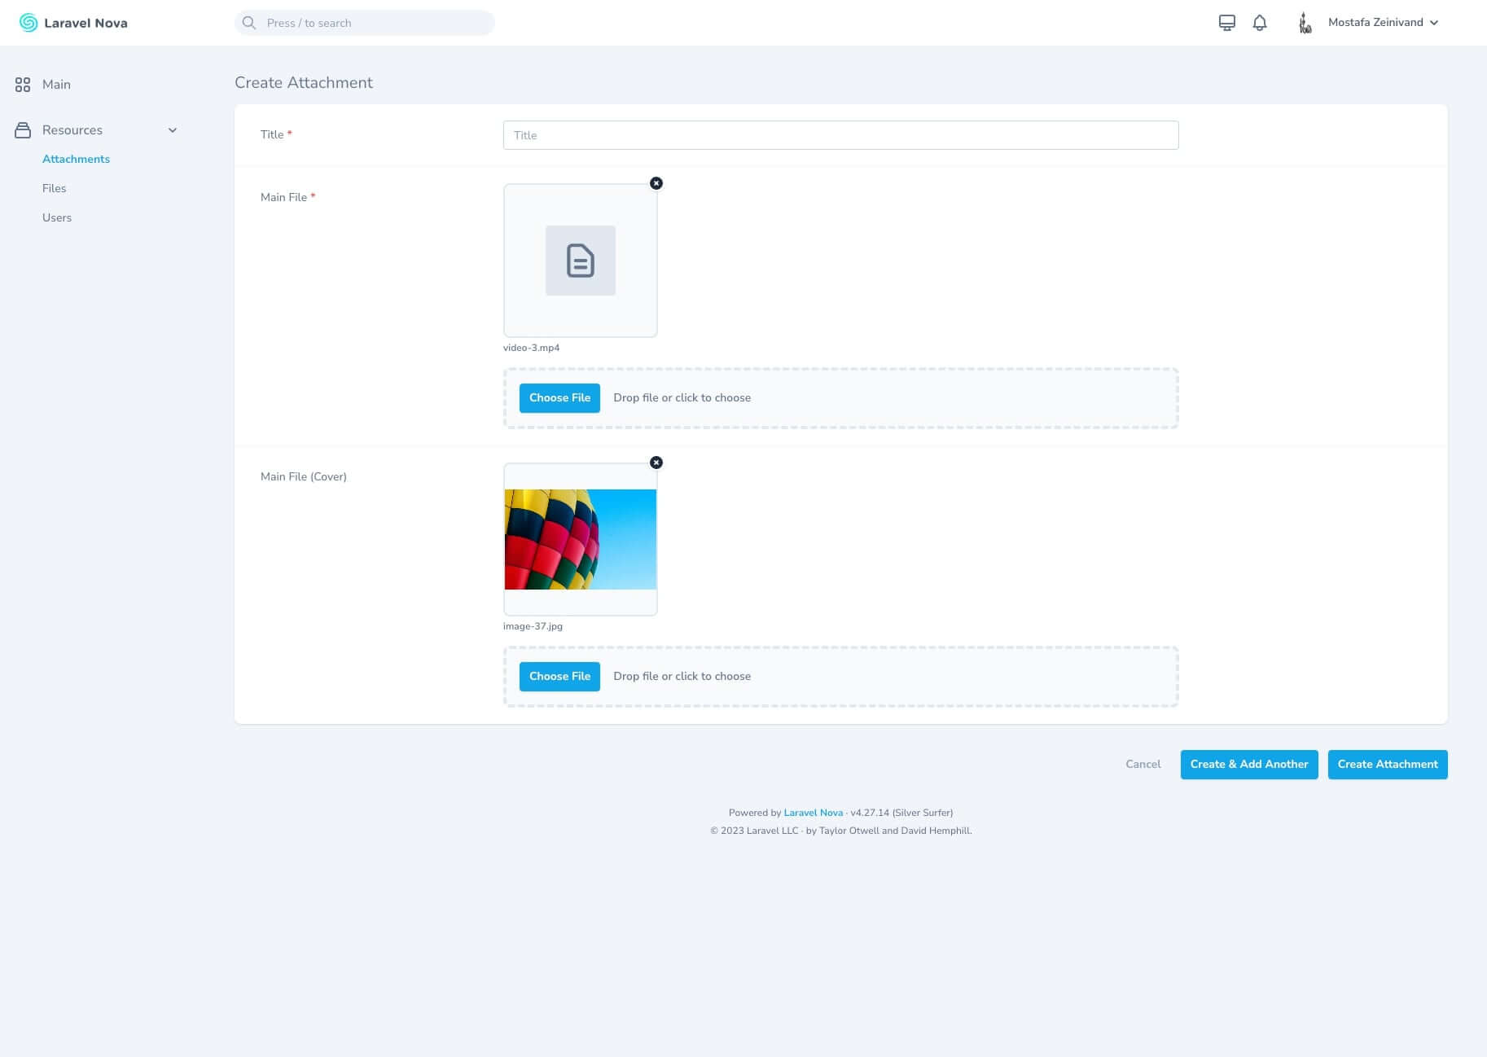Click the Main dashboard grid icon
The height and width of the screenshot is (1057, 1487).
23,85
